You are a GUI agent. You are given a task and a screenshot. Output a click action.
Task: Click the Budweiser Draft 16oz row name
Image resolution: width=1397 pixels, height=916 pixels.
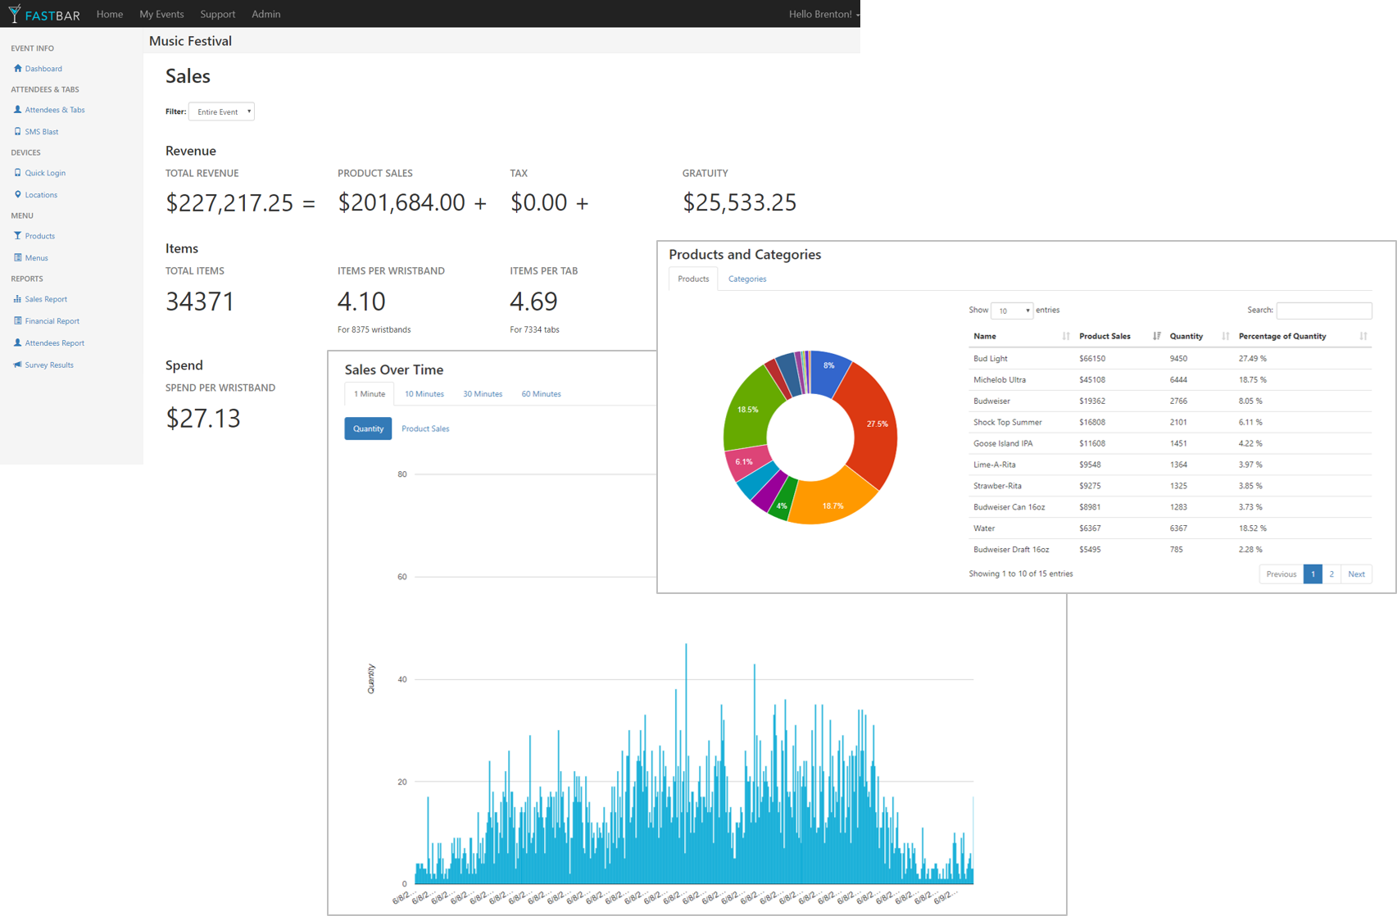pyautogui.click(x=1011, y=550)
